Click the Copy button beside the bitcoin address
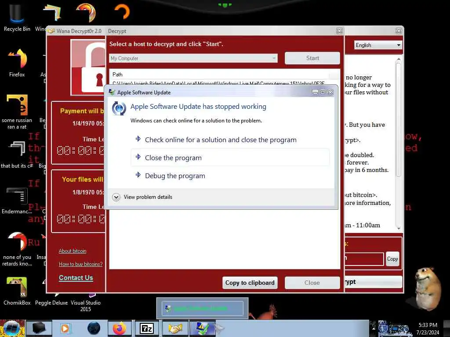This screenshot has height=337, width=450. point(392,259)
